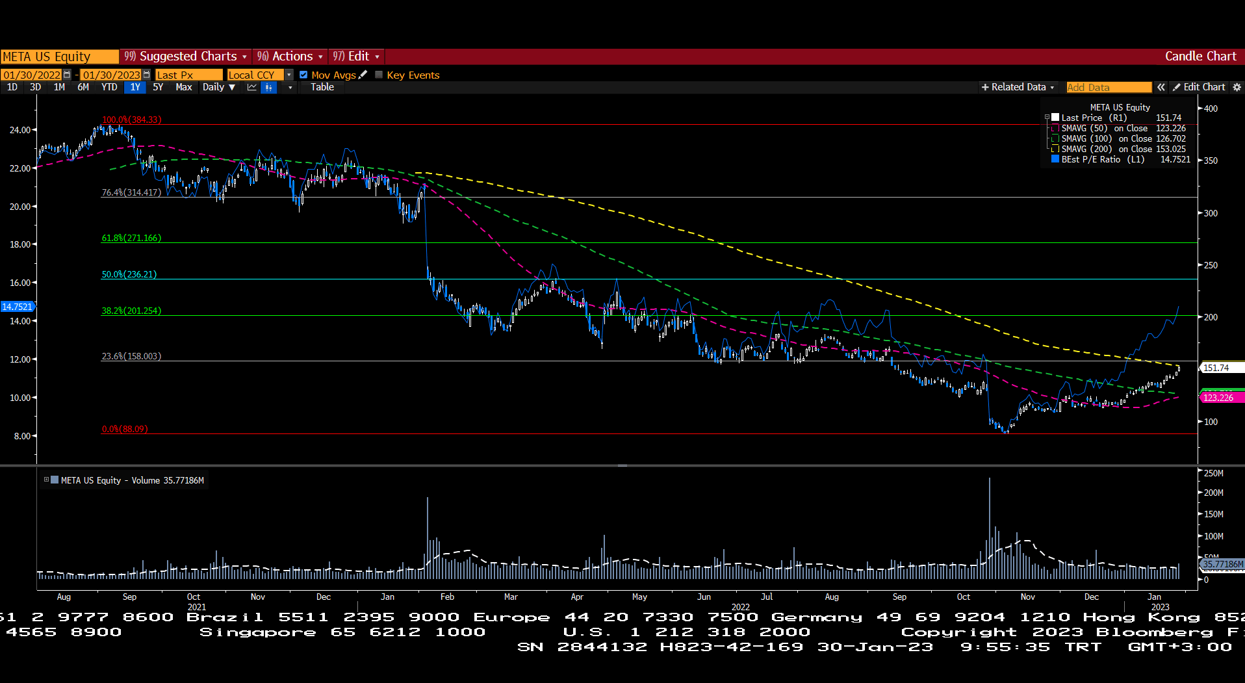Click the Add Data input field

[x=1109, y=87]
